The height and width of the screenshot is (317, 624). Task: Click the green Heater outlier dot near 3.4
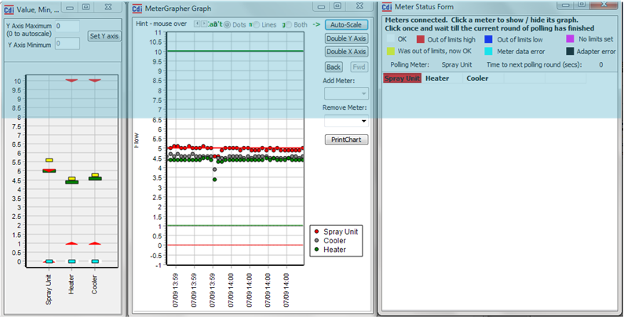(x=214, y=180)
